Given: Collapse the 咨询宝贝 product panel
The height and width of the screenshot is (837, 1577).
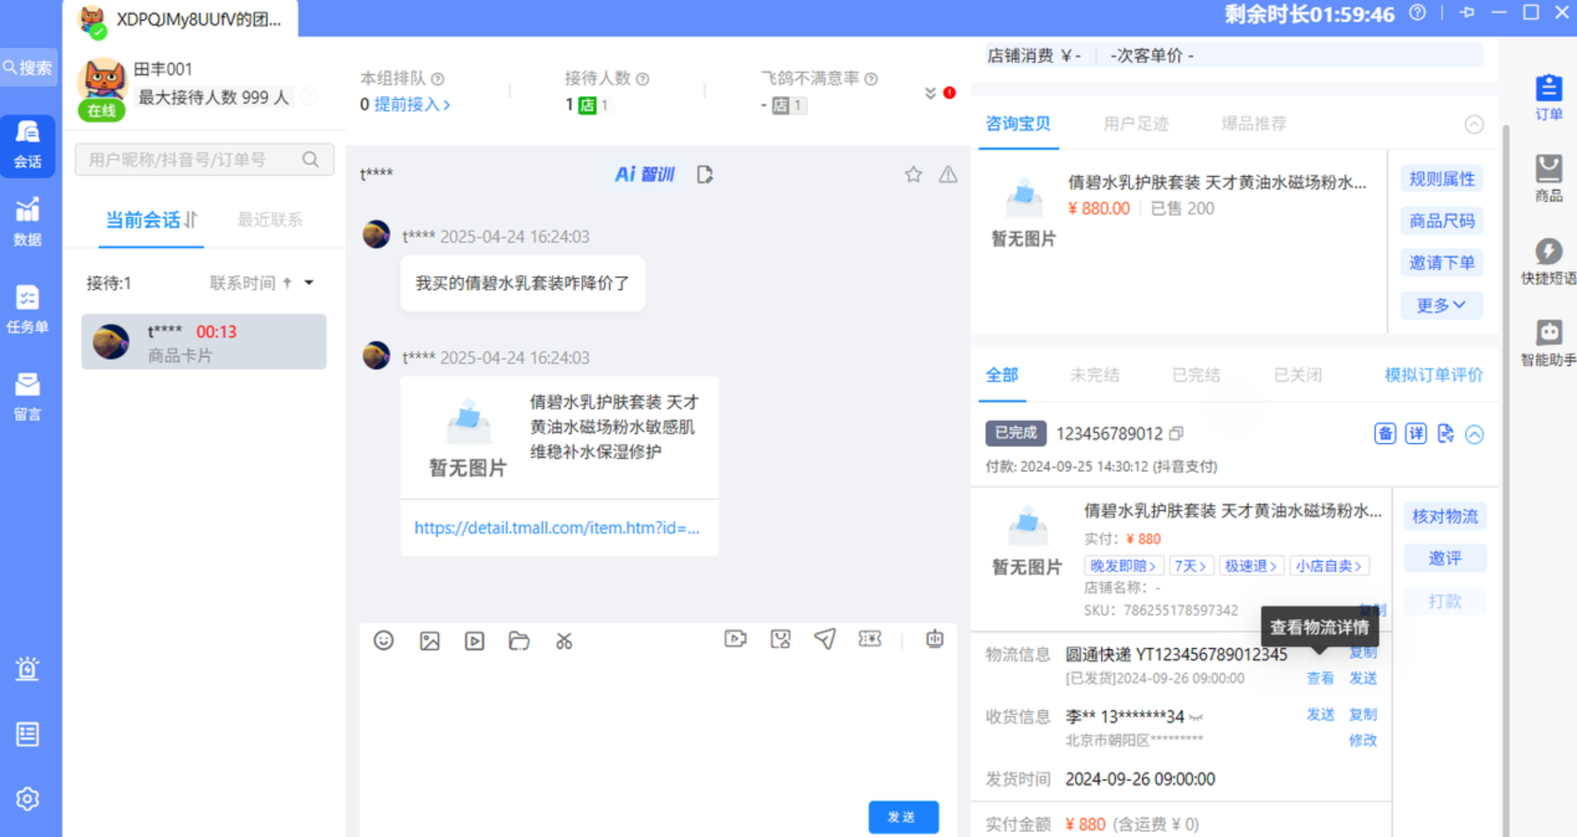Looking at the screenshot, I should coord(1473,124).
